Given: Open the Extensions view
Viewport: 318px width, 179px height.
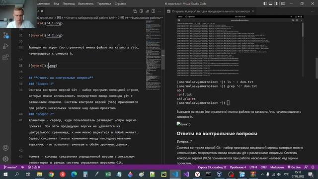Looking at the screenshot, I should click(5, 58).
